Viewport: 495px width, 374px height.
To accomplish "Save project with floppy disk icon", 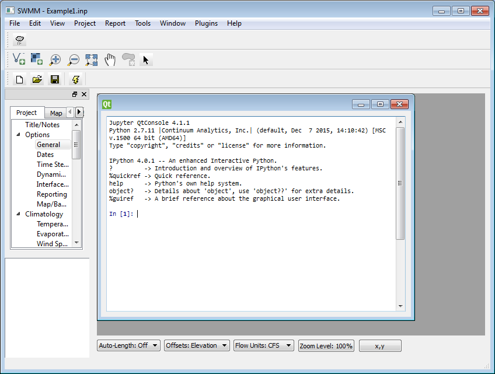I will [55, 79].
